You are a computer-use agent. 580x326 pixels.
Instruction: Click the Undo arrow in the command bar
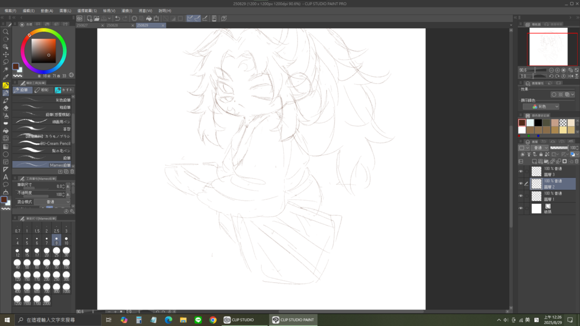[117, 19]
